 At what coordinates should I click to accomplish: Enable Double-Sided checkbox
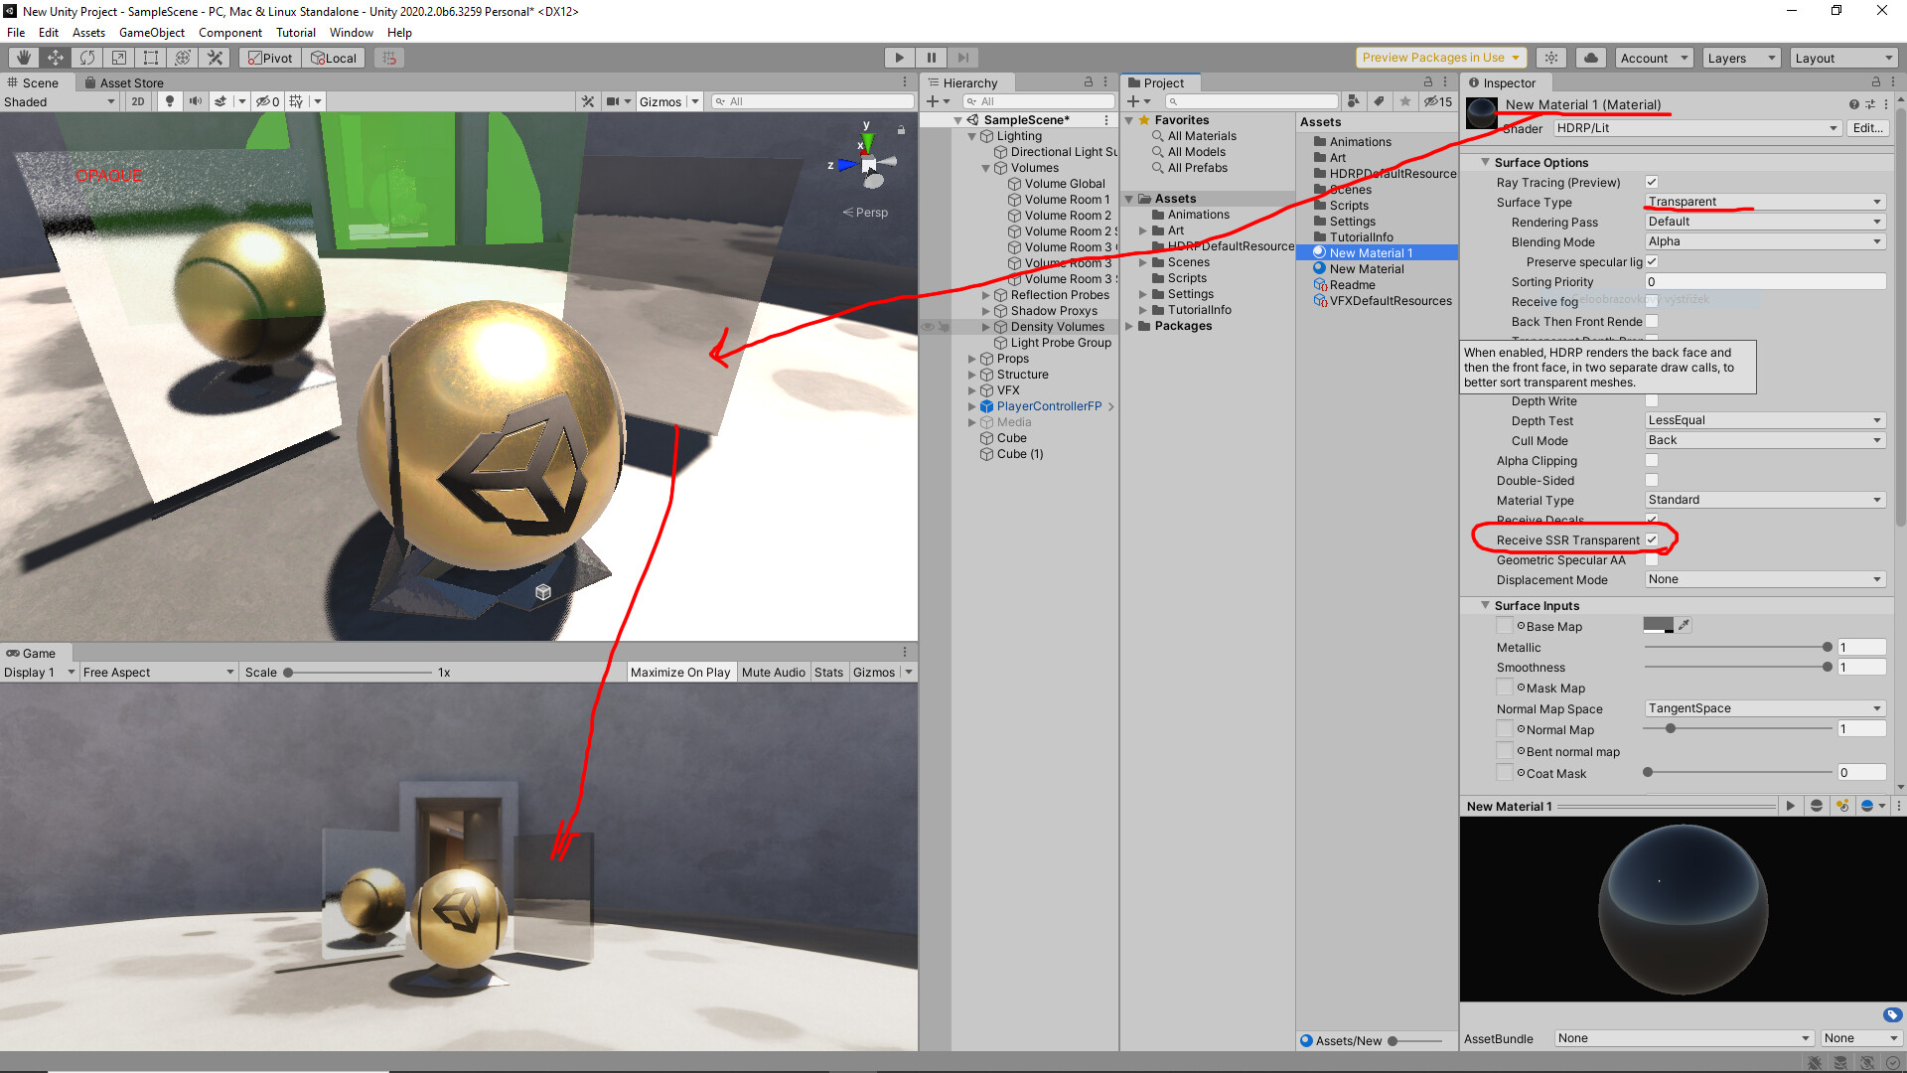(x=1652, y=481)
